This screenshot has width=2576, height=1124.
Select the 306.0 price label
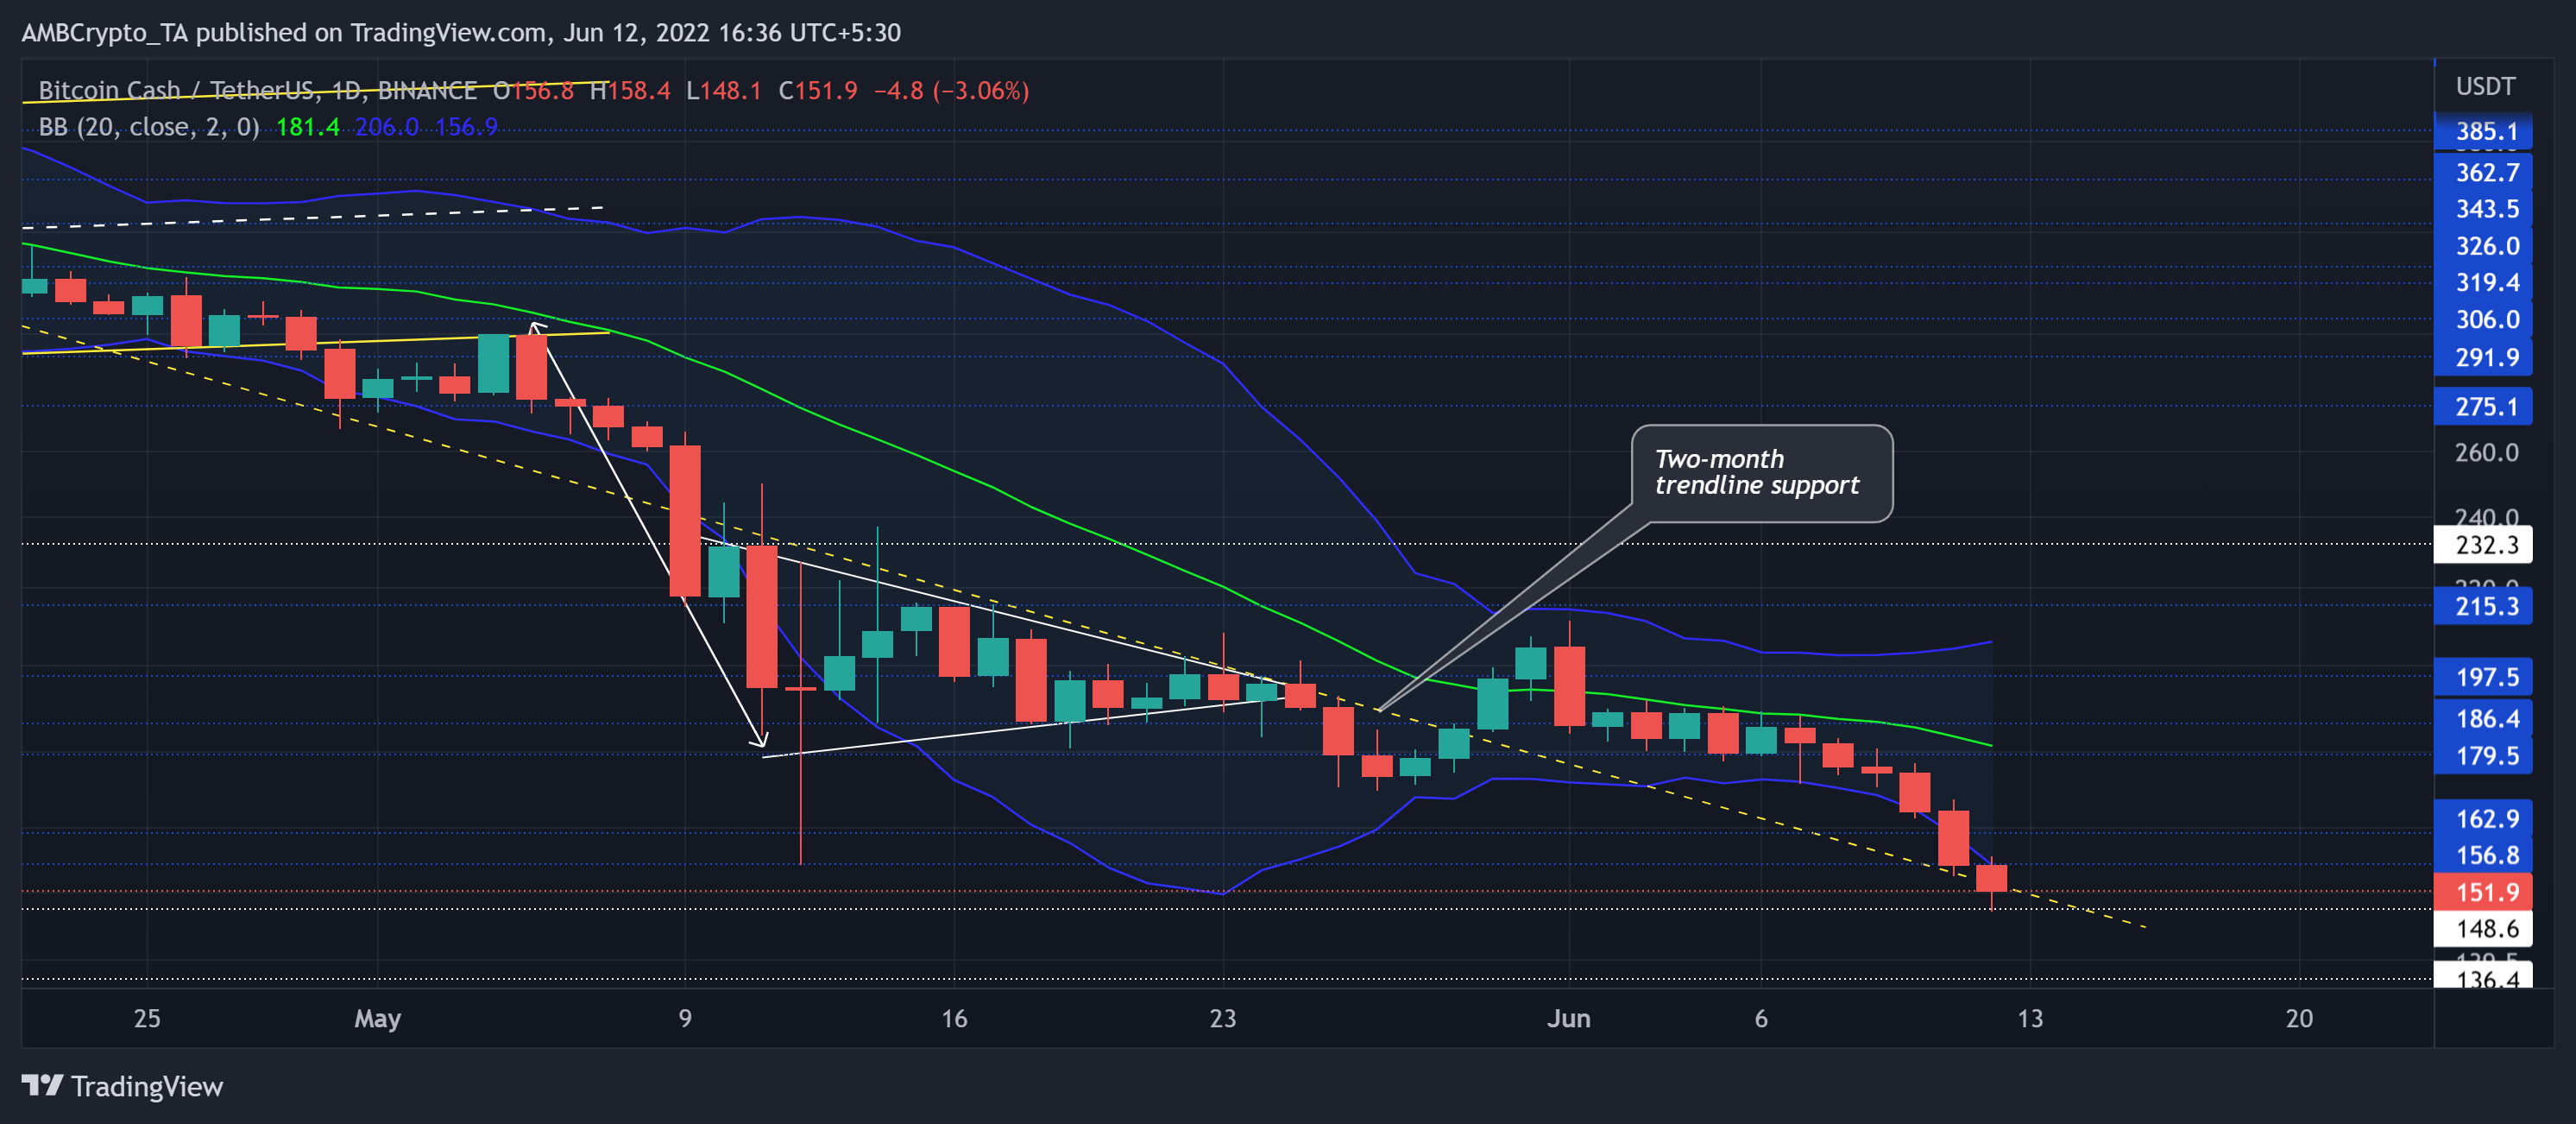(2483, 319)
